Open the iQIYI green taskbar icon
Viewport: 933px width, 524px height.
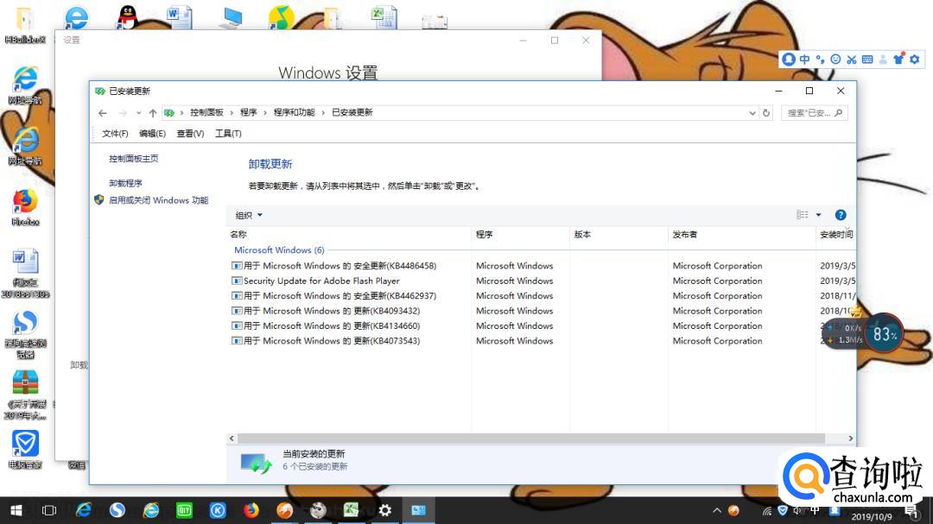pyautogui.click(x=185, y=510)
